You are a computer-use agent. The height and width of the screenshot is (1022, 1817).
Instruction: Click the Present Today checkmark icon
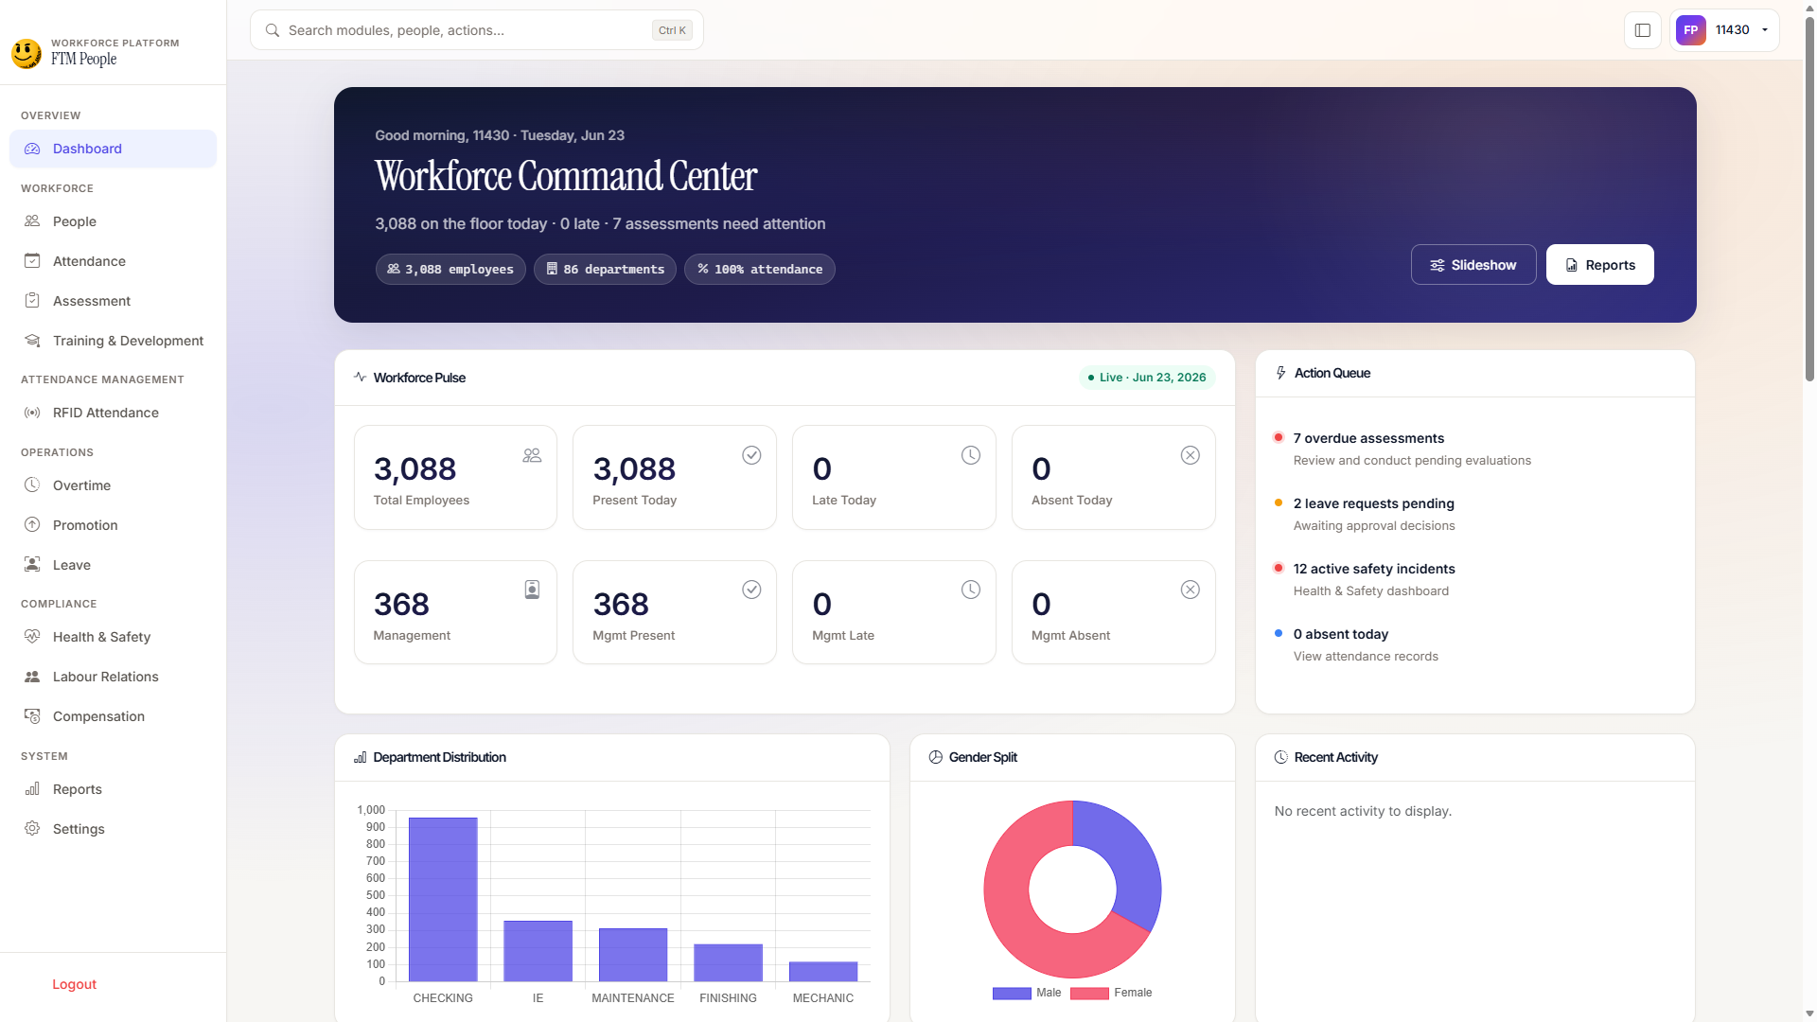point(751,455)
